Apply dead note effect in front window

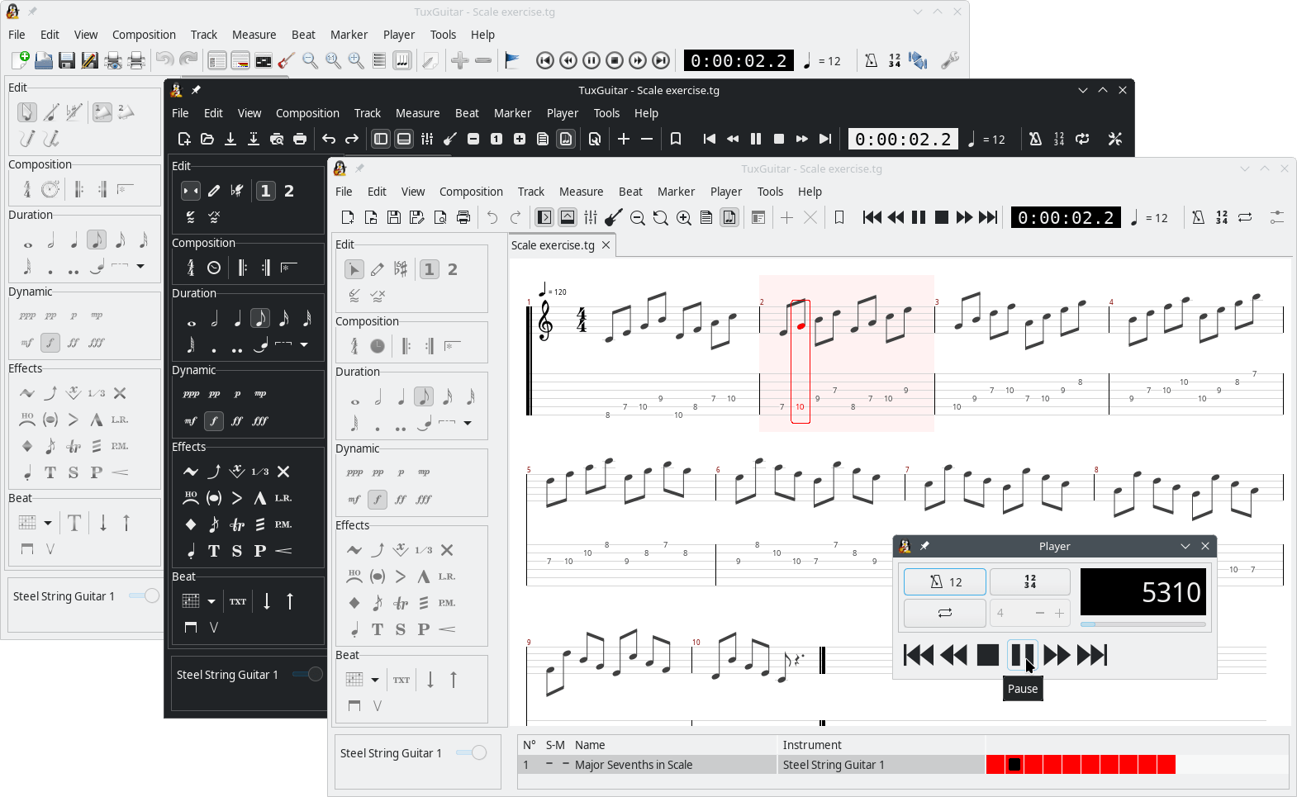pos(447,550)
